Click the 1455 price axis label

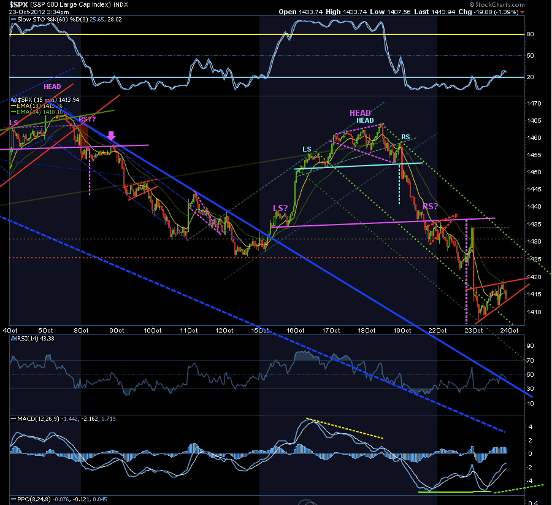pyautogui.click(x=534, y=155)
